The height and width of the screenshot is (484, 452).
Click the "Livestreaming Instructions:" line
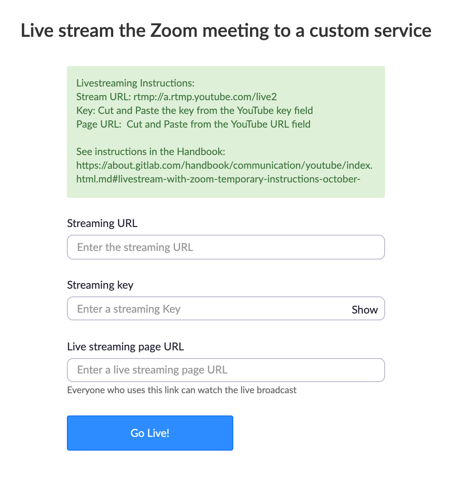136,83
